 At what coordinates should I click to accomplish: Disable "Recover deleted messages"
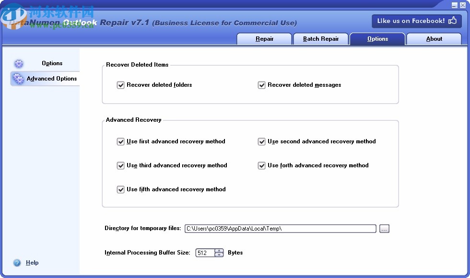coord(262,85)
